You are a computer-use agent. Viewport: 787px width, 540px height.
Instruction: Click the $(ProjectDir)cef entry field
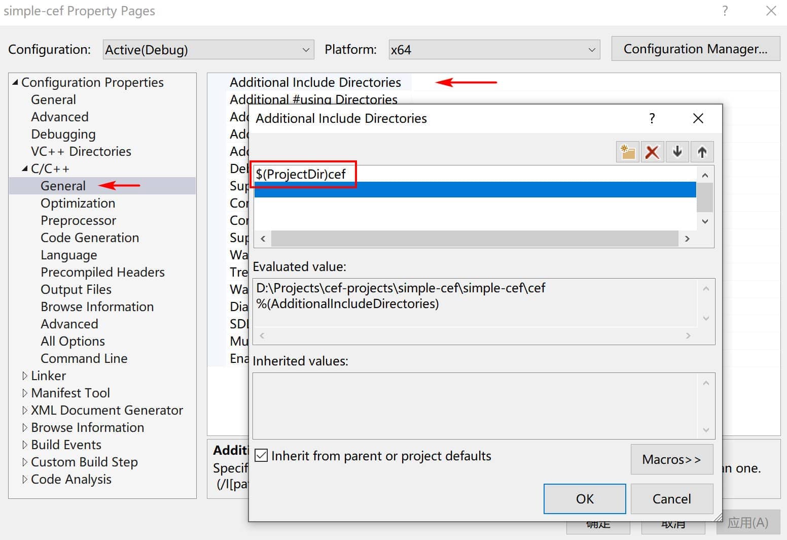(x=476, y=174)
